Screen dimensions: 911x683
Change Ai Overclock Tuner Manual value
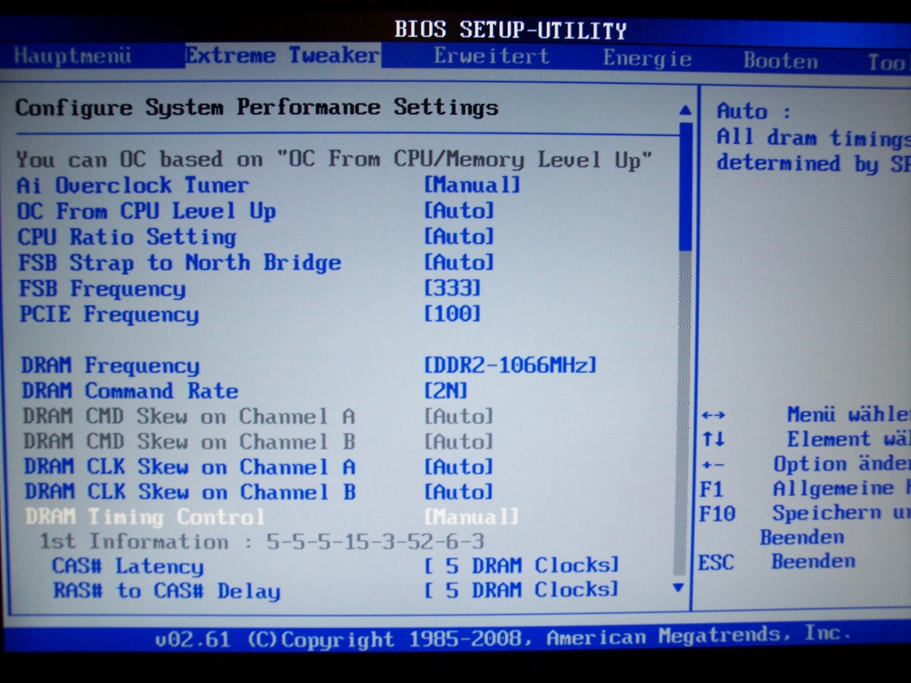[x=472, y=186]
